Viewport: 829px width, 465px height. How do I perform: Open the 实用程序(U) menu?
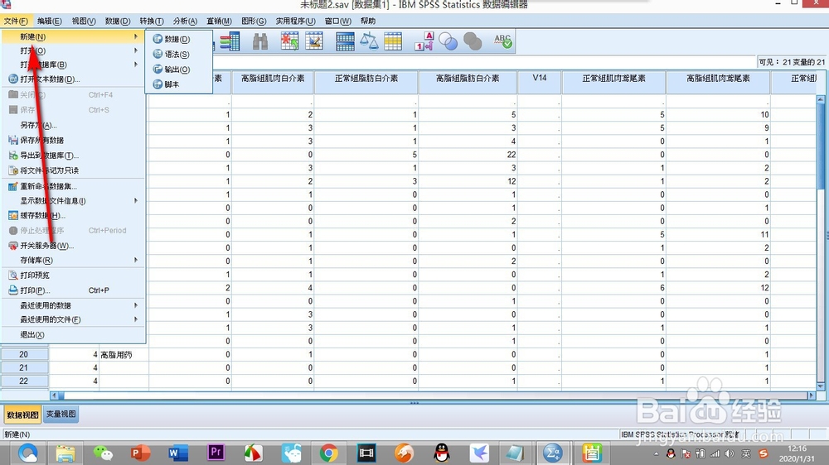[295, 21]
